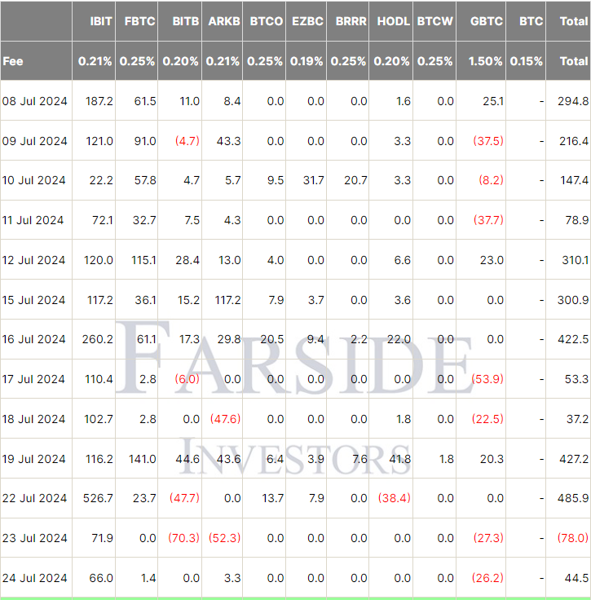Click GBTC outflow (37.5) on 09 Jul
This screenshot has width=591, height=600.
[x=488, y=141]
